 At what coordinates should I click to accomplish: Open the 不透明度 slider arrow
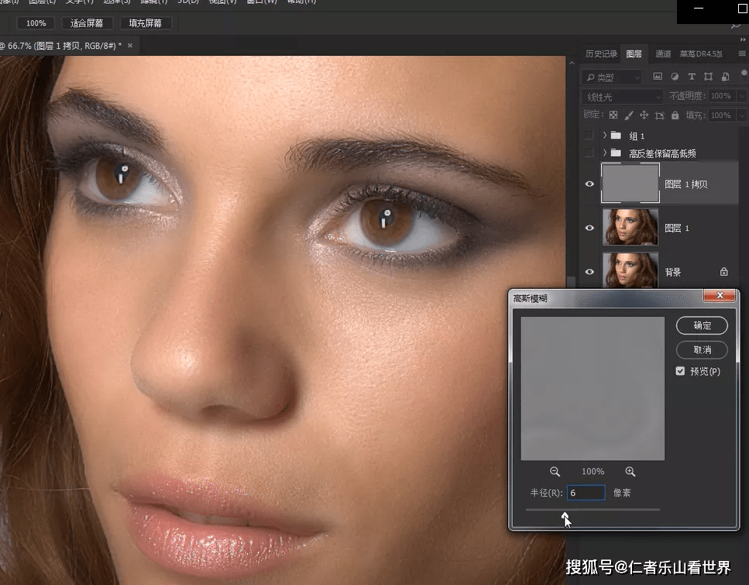tap(742, 96)
